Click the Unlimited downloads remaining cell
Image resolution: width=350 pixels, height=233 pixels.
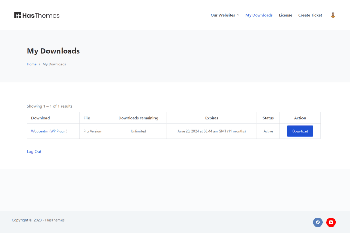click(138, 131)
